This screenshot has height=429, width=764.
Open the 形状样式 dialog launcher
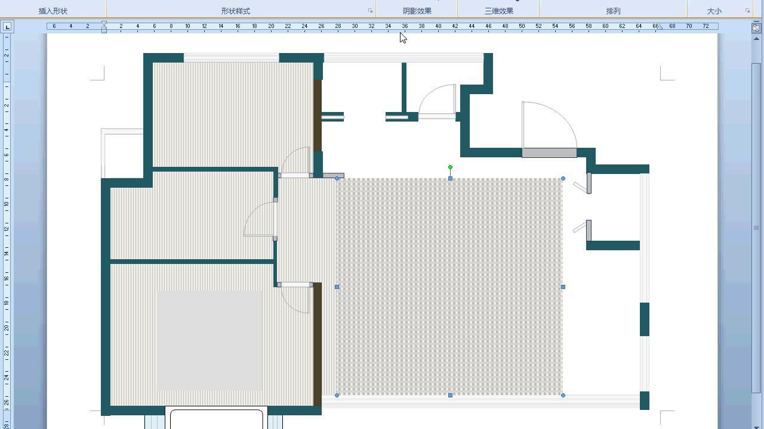pyautogui.click(x=370, y=11)
